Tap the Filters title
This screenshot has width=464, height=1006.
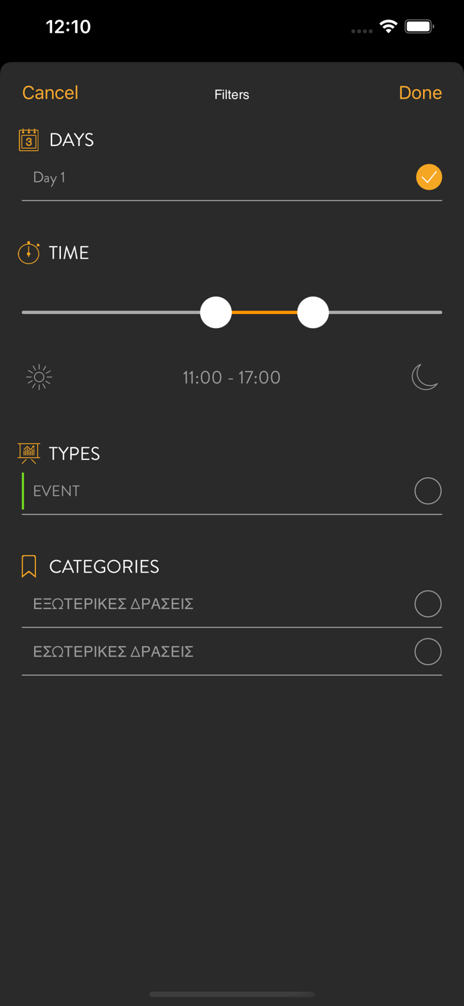tap(232, 95)
